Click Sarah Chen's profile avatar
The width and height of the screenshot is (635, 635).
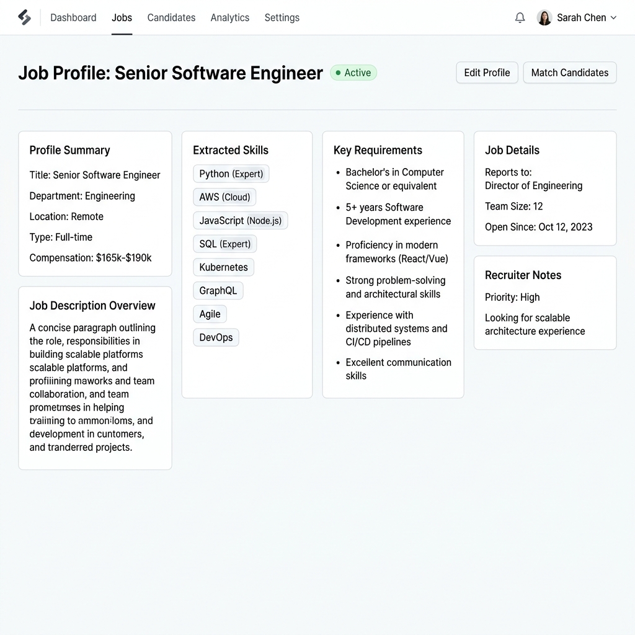click(544, 17)
